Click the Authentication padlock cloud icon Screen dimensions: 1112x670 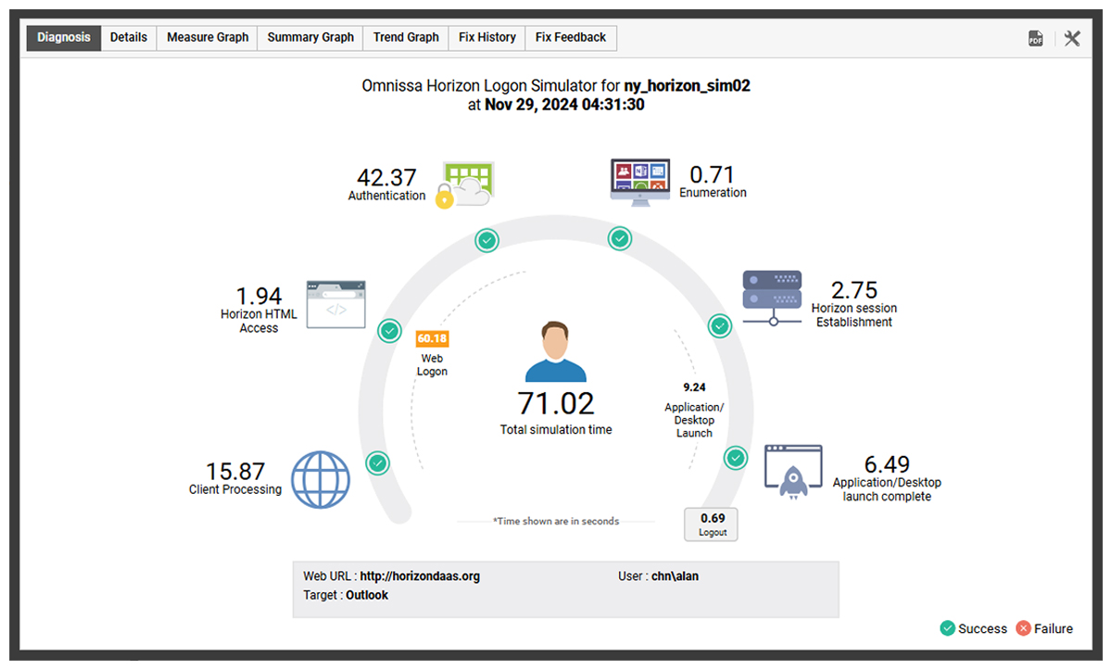coord(464,185)
